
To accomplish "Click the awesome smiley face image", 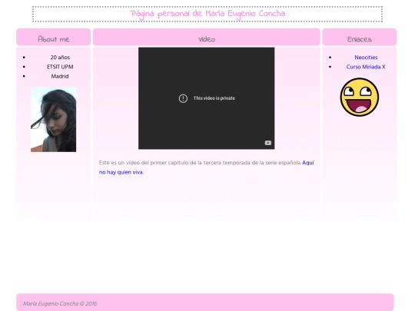I will coord(360,97).
